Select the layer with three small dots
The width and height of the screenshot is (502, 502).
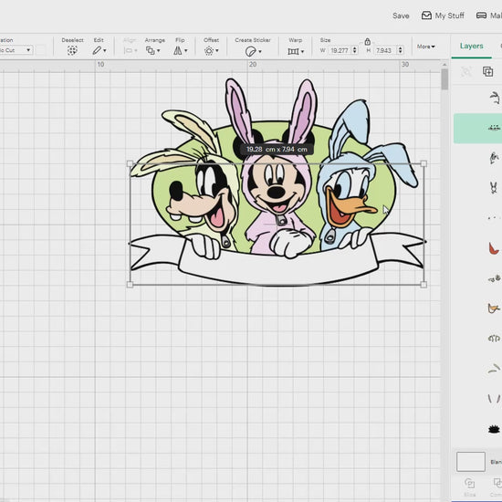coord(494,218)
